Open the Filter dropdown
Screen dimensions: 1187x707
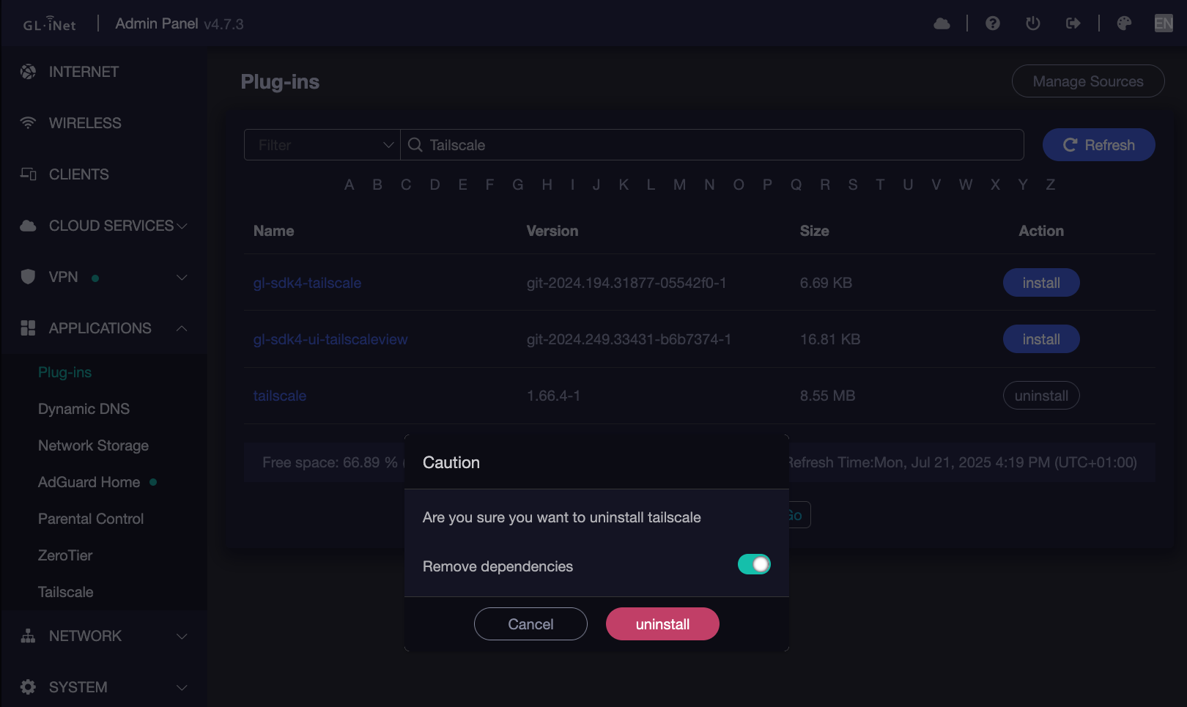[322, 145]
